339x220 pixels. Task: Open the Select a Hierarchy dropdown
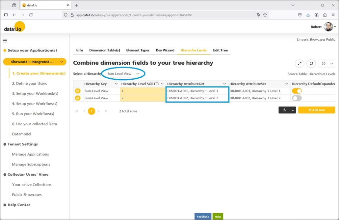123,74
